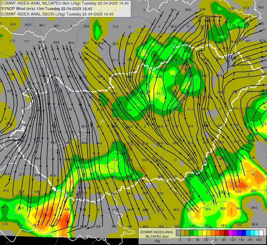
Task: Click the map value '2.94'
Action: point(202,9)
